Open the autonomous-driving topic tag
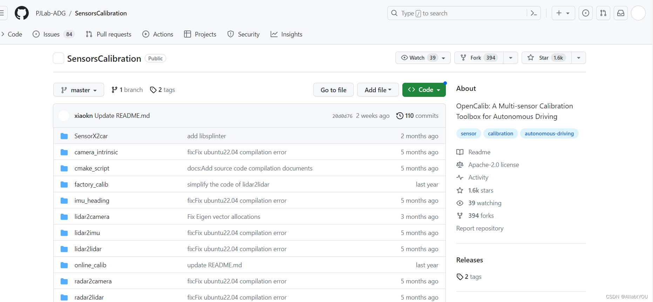653x302 pixels. [x=549, y=134]
